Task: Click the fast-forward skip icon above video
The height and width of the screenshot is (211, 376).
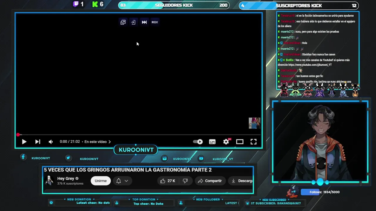Action: click(x=144, y=22)
